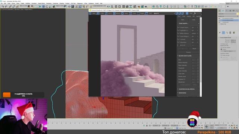
Task: Toggle the Green-Magenta tint checkbox
Action: click(179, 36)
